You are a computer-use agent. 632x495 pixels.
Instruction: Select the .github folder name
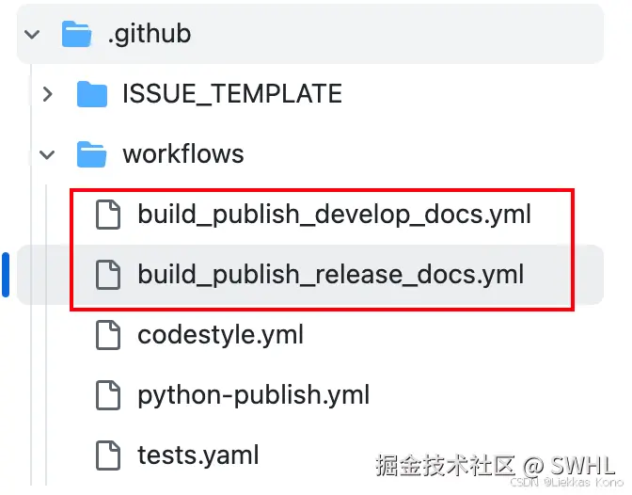(150, 35)
